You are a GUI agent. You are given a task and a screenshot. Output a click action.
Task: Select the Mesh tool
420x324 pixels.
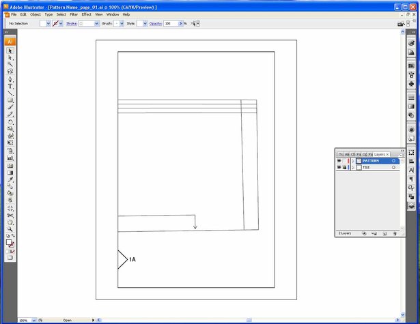click(10, 166)
